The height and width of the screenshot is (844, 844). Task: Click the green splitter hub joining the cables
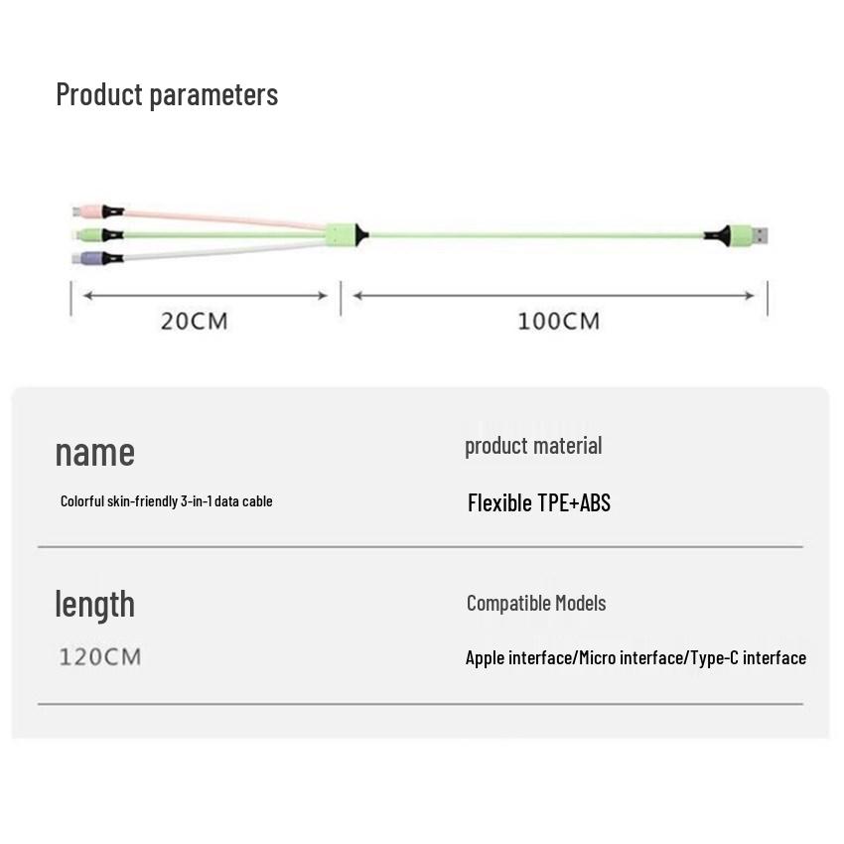341,235
